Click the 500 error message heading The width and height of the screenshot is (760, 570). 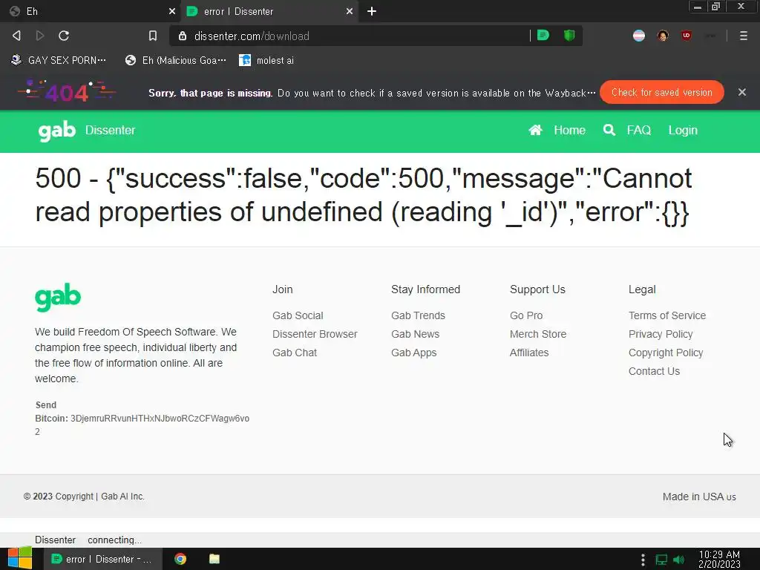(x=363, y=195)
